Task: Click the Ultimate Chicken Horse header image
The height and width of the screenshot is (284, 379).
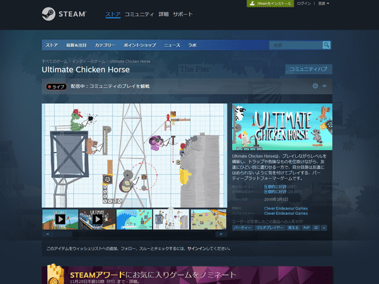Action: [282, 127]
